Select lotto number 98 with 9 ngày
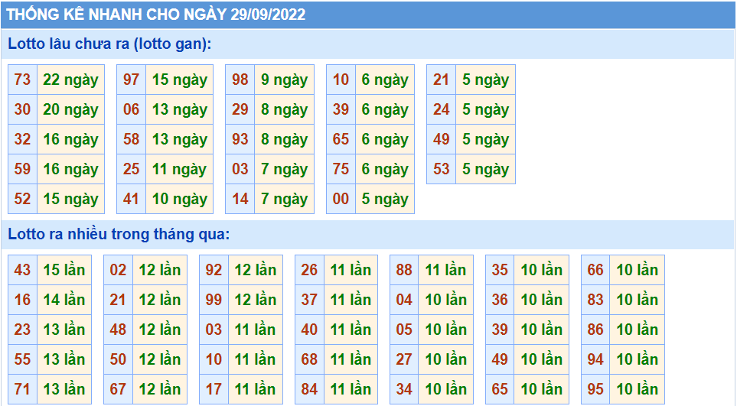Viewport: 737px width, 406px height. click(x=240, y=80)
